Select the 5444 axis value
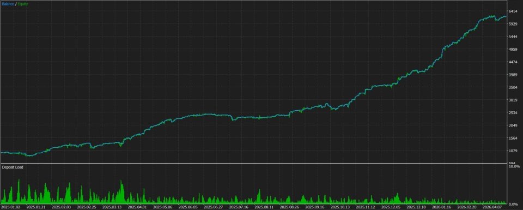 click(x=513, y=37)
